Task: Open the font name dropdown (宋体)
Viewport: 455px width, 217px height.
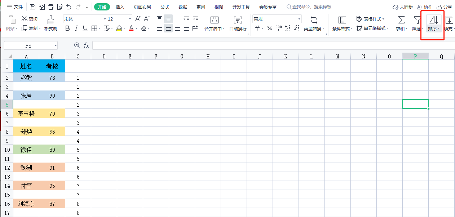Action: tap(105, 19)
